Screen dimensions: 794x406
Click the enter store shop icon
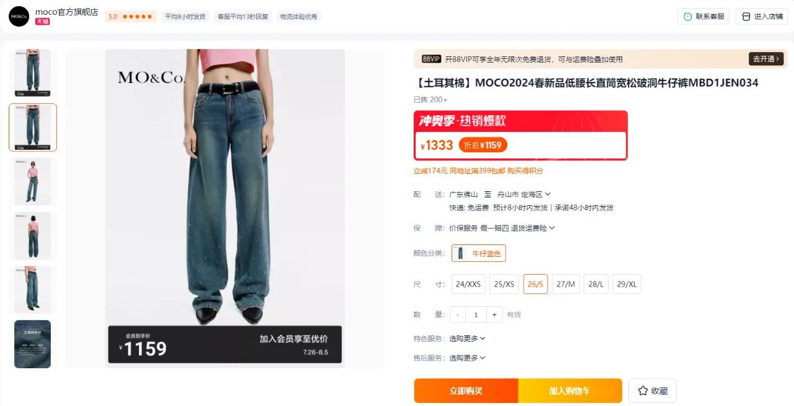point(746,17)
